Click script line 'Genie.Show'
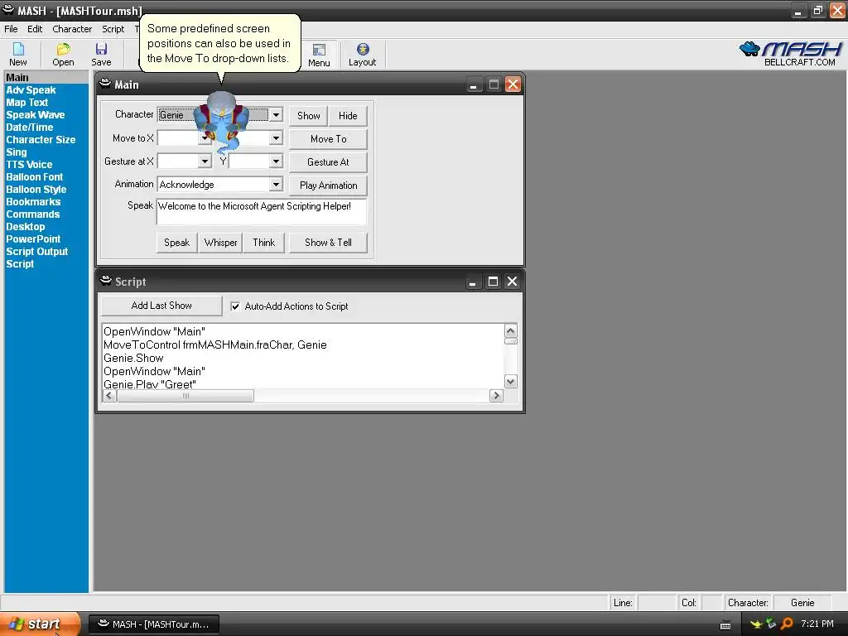The width and height of the screenshot is (848, 636). click(x=133, y=358)
